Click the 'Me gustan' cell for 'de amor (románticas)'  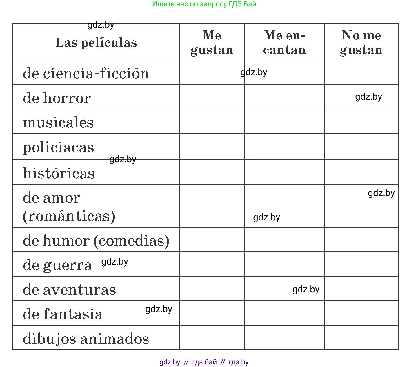pos(212,206)
